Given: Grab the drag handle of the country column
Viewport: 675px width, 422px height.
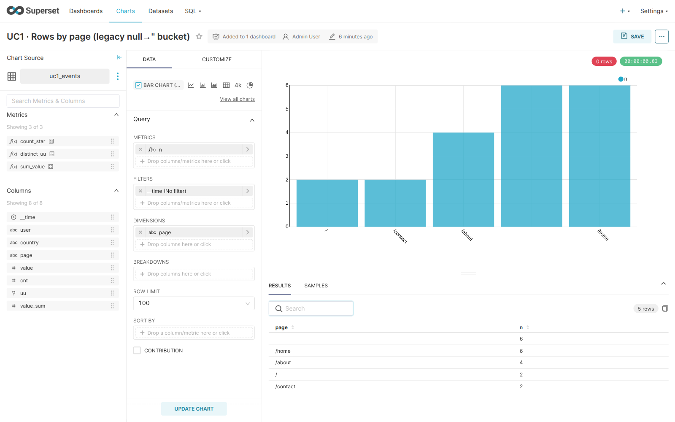Looking at the screenshot, I should pyautogui.click(x=112, y=243).
